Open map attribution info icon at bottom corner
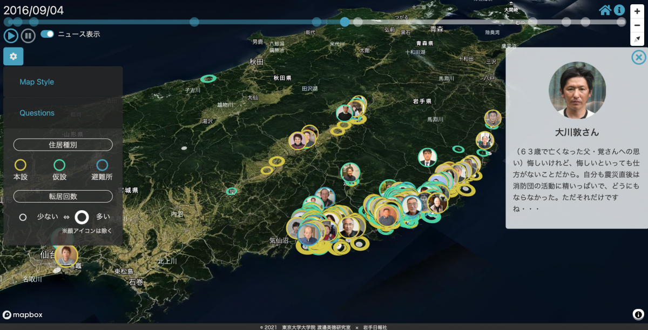The image size is (648, 330). [637, 314]
